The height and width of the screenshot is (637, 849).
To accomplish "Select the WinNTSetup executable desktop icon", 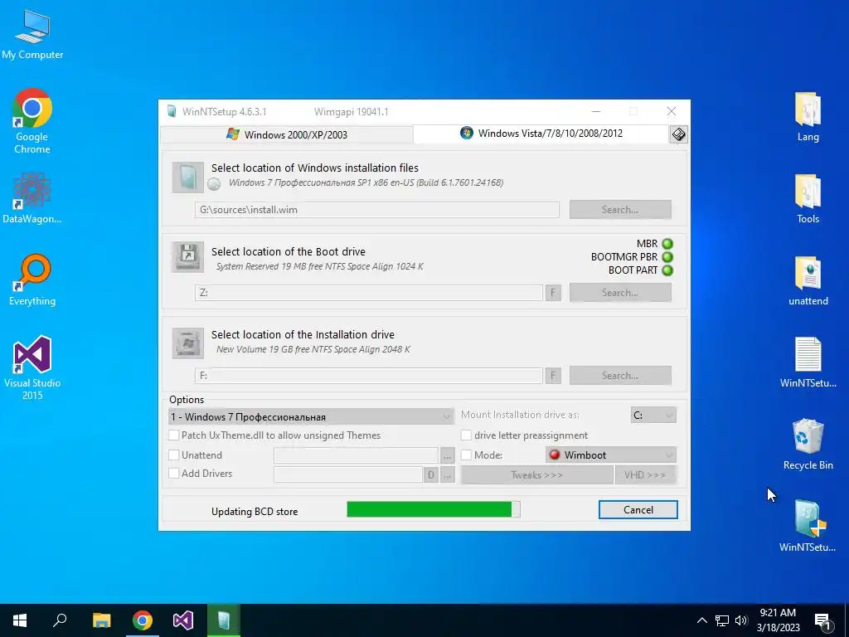I will [x=808, y=525].
